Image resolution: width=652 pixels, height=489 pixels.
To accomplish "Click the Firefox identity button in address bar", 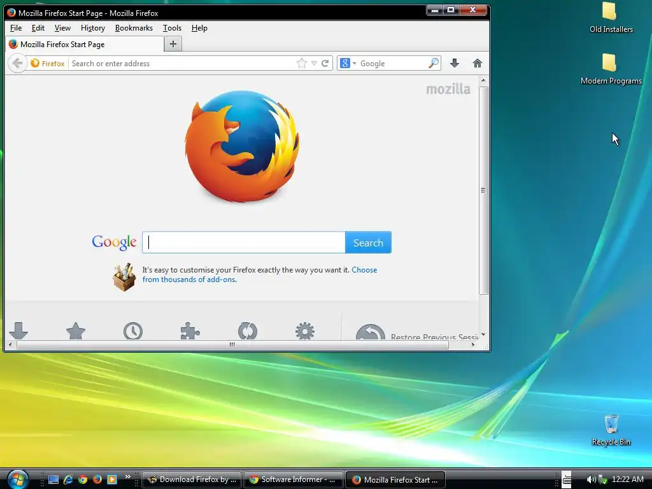I will 47,63.
